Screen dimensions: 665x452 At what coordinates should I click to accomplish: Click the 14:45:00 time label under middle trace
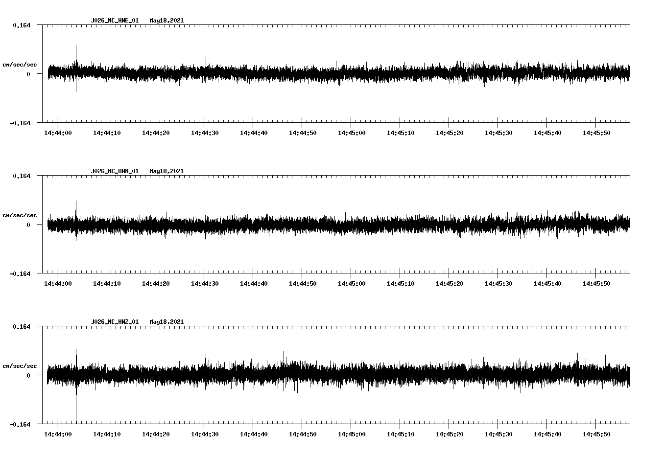click(x=352, y=283)
